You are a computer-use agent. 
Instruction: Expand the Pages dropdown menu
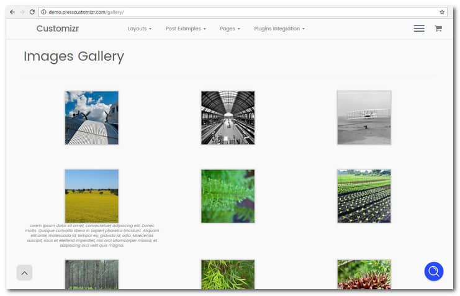[230, 29]
